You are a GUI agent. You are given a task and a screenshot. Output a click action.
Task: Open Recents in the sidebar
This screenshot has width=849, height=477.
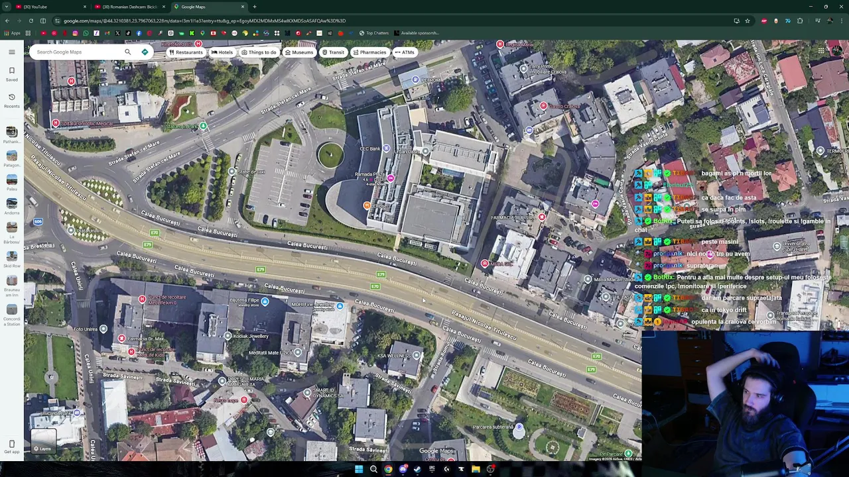point(11,100)
